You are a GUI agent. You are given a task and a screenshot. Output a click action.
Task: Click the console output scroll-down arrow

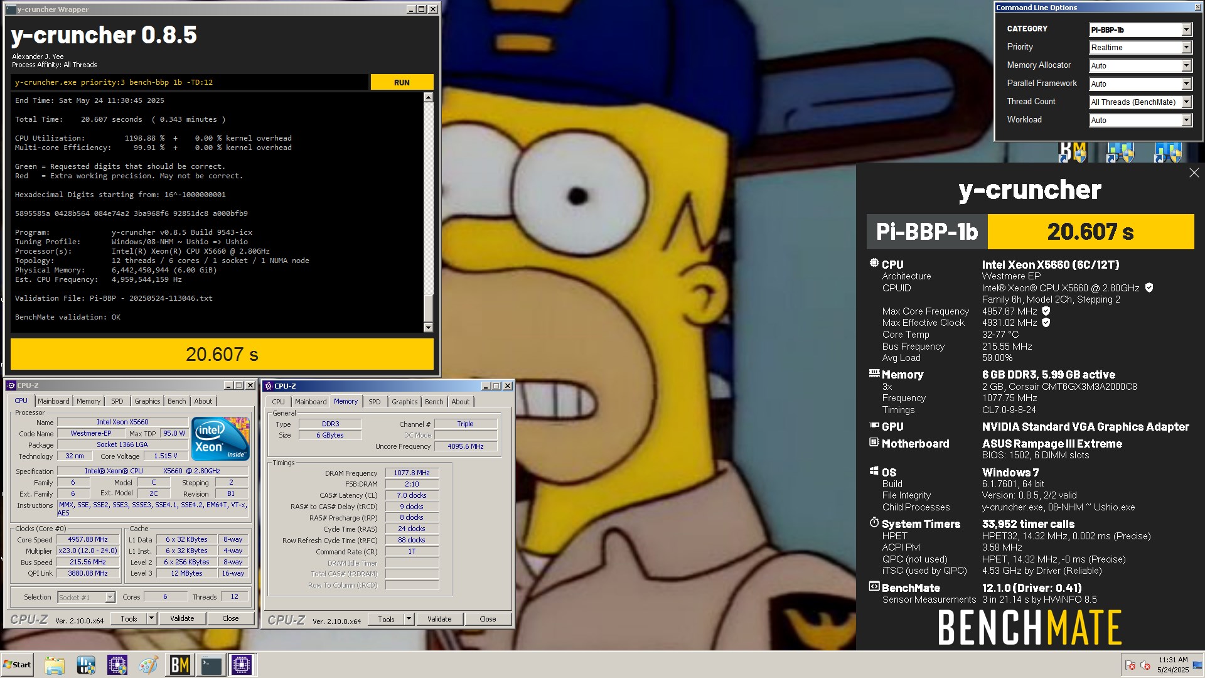click(428, 327)
